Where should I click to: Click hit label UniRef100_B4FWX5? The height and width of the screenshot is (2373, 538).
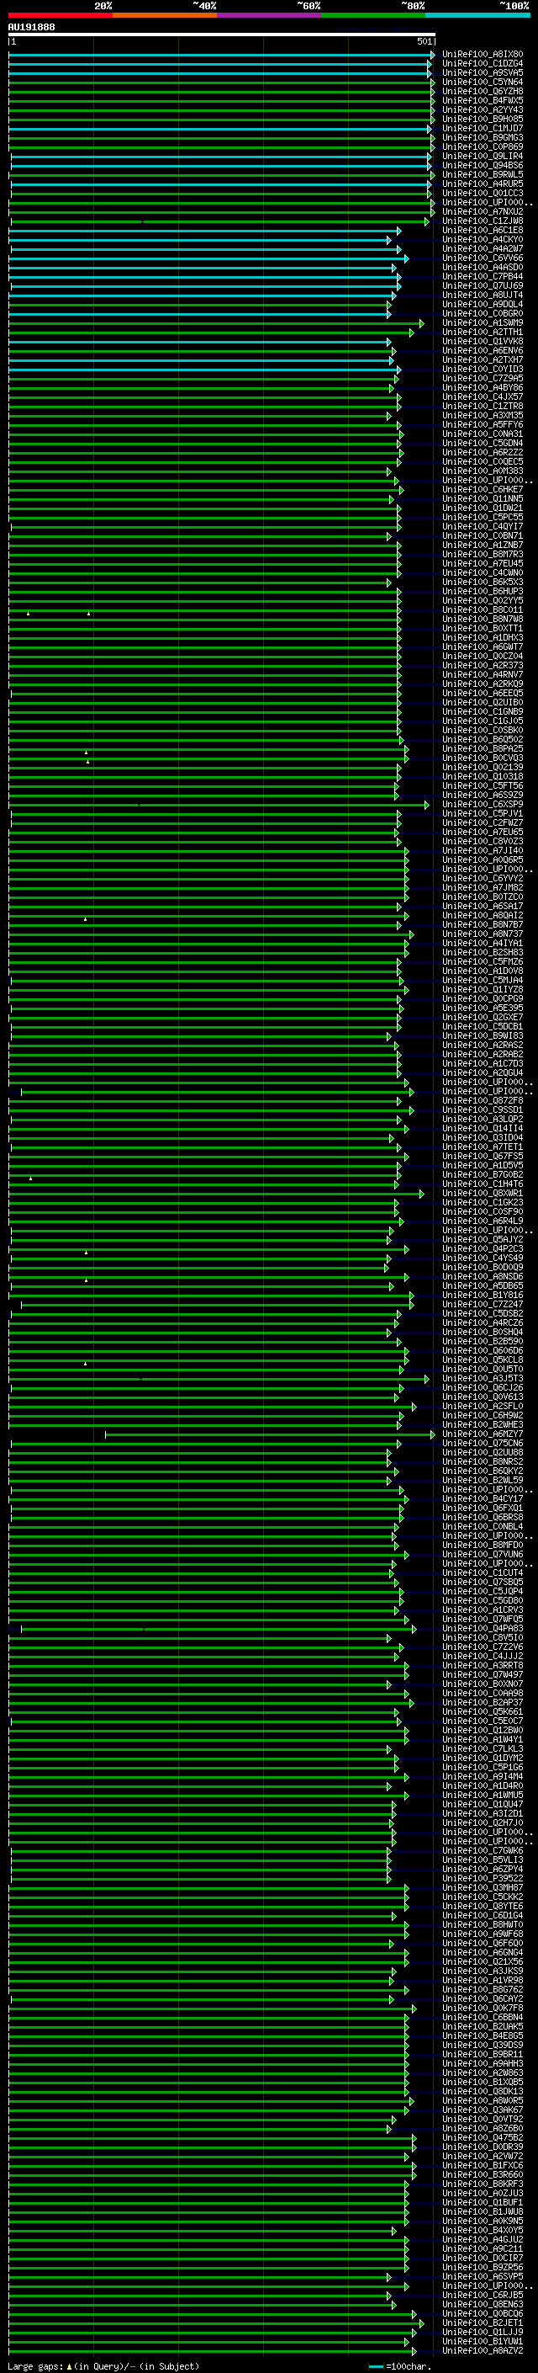click(483, 100)
